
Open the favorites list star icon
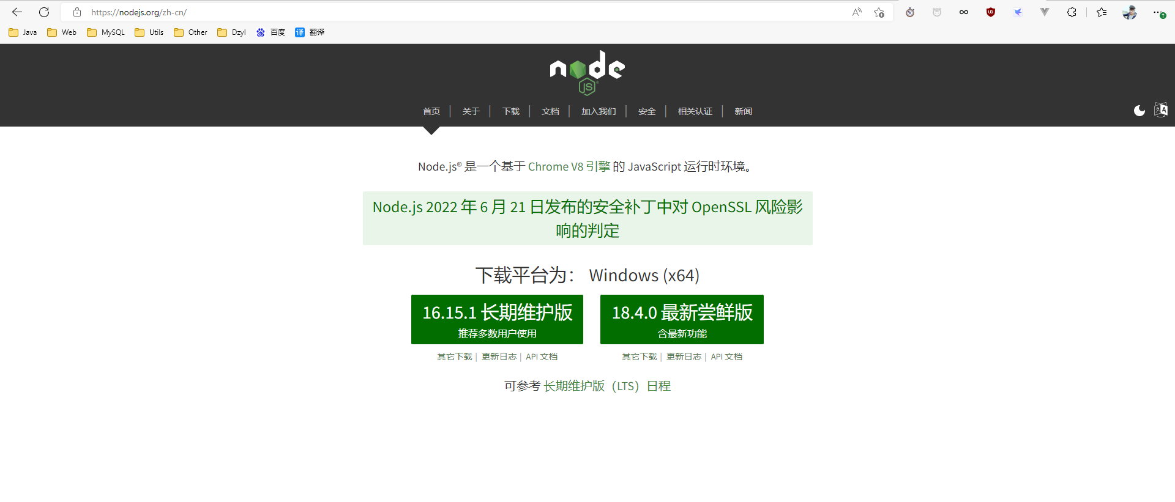pos(1102,12)
